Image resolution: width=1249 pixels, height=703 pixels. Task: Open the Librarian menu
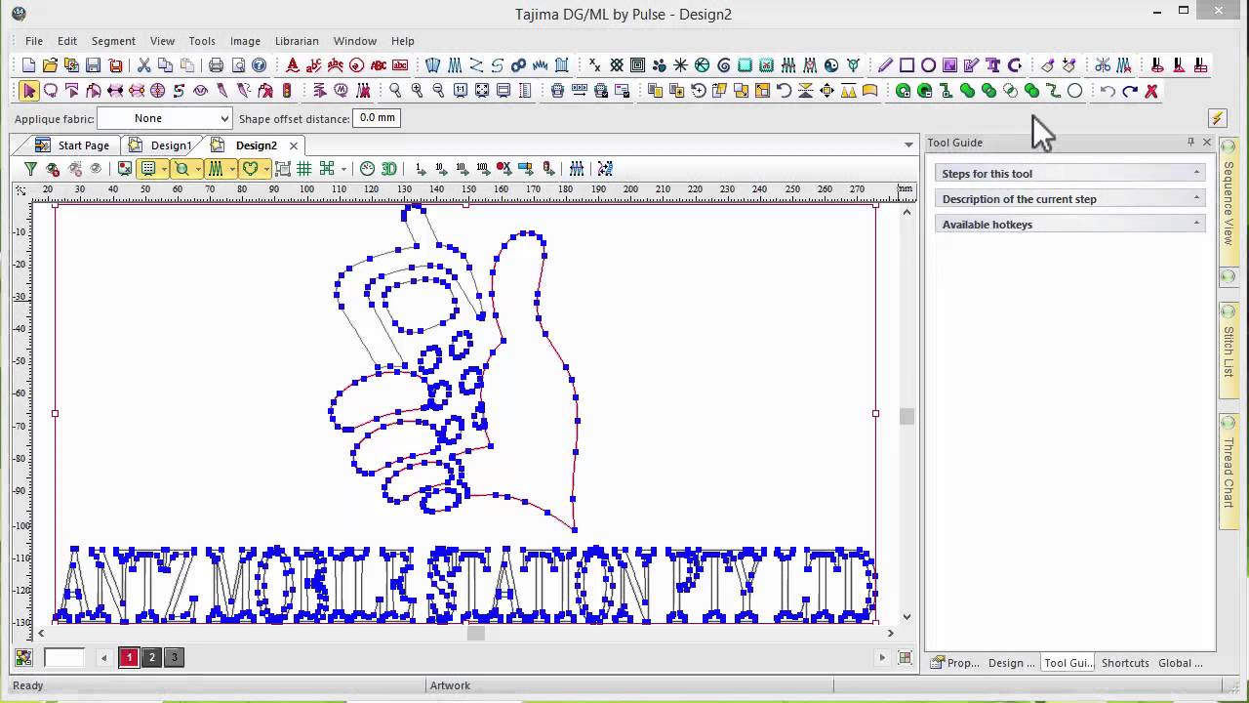(x=297, y=41)
